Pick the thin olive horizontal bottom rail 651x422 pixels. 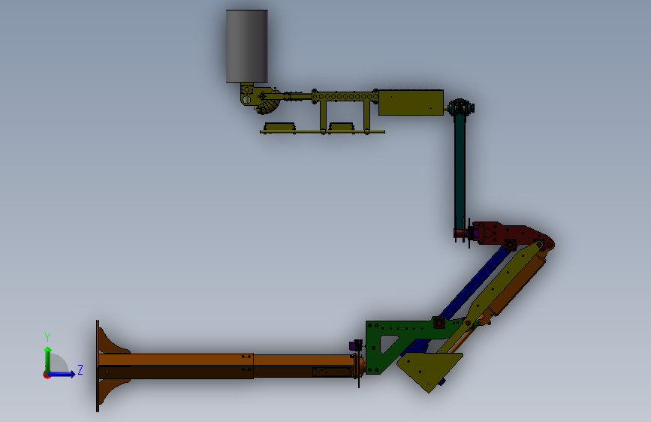click(322, 131)
